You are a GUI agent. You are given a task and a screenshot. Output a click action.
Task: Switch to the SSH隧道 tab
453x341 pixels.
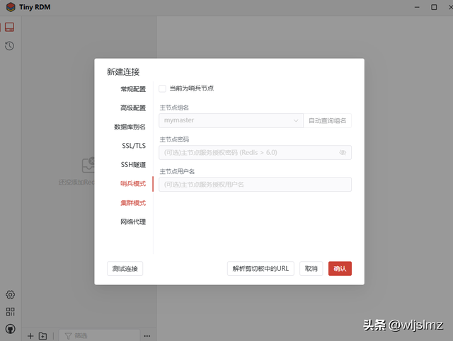133,165
